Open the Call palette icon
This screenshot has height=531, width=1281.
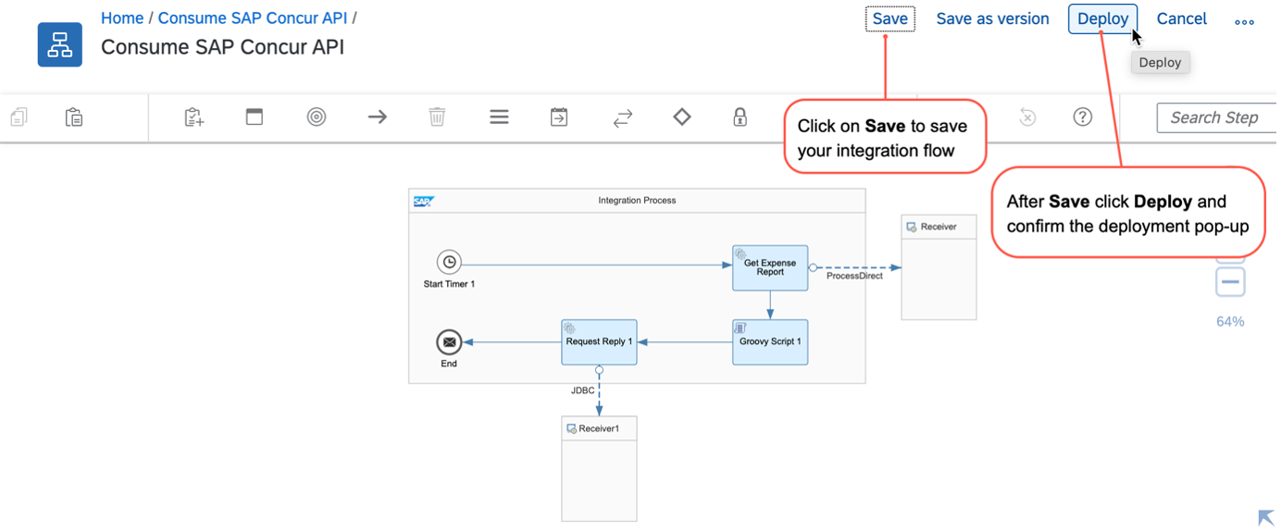point(559,117)
